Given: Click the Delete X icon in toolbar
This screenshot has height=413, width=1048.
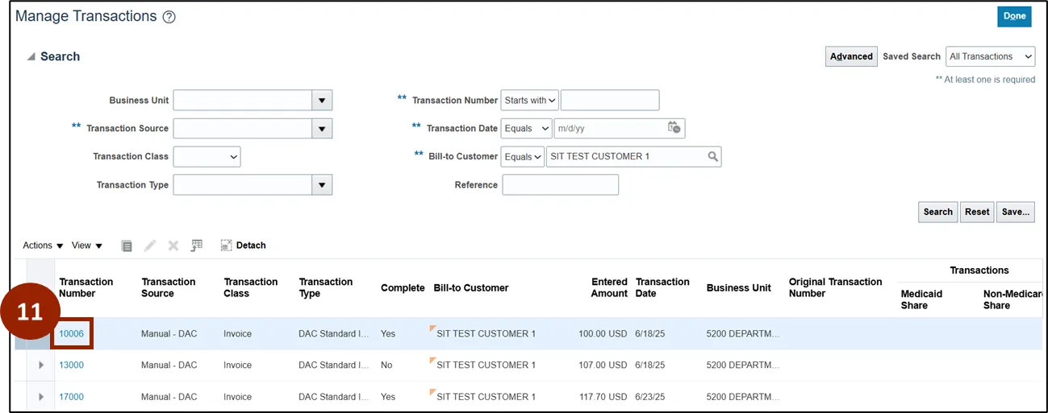Looking at the screenshot, I should pos(173,246).
